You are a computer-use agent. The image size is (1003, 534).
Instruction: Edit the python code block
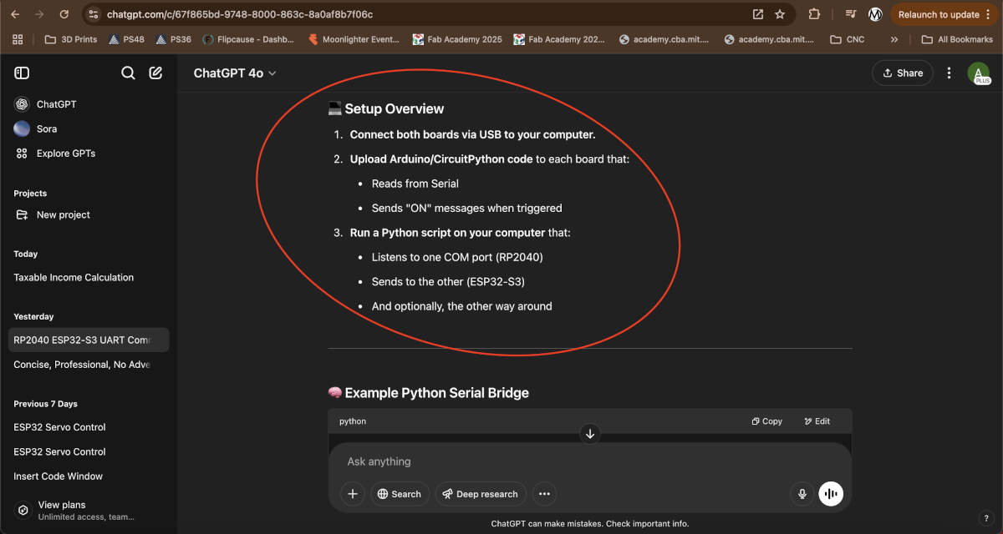coord(817,421)
